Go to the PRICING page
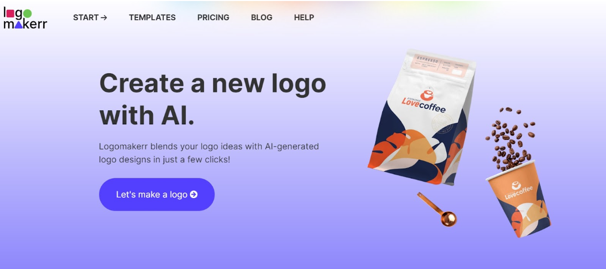 tap(213, 17)
